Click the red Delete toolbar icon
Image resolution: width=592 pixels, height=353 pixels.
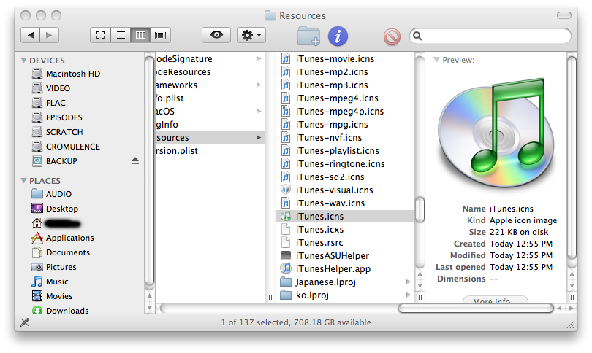coord(392,37)
